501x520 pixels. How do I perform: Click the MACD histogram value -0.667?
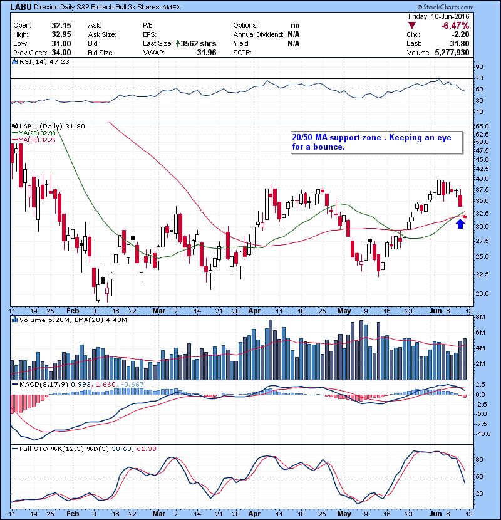click(132, 385)
